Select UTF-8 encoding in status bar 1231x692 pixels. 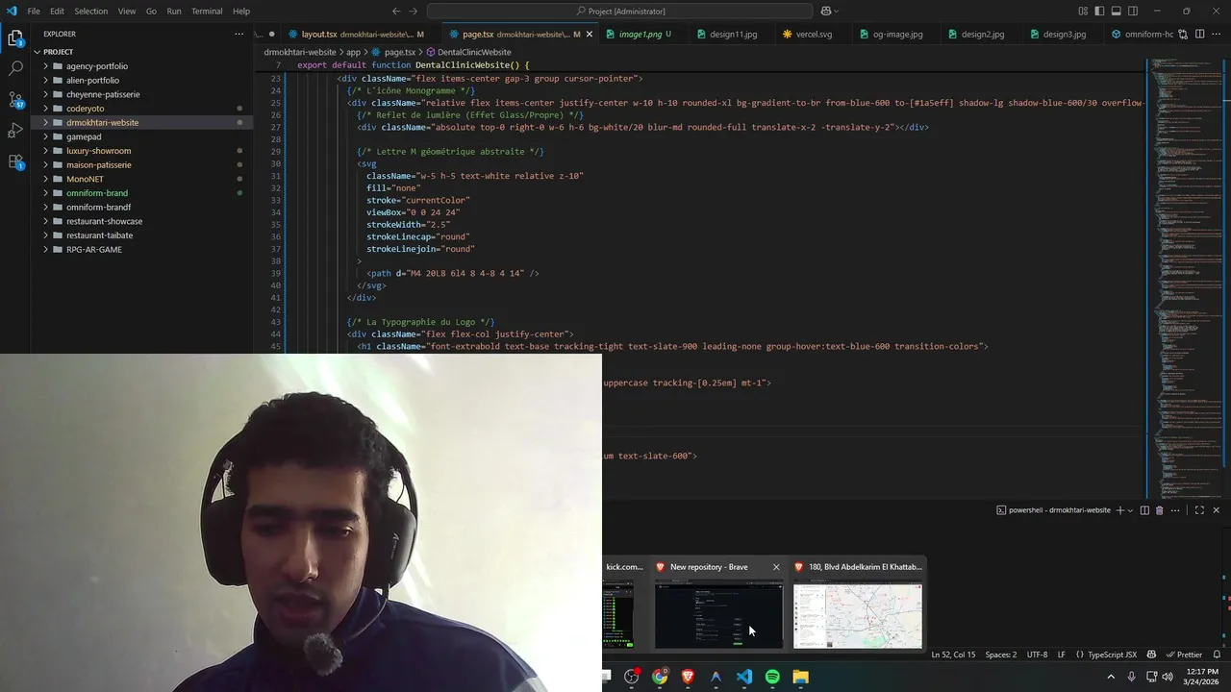coord(1037,655)
